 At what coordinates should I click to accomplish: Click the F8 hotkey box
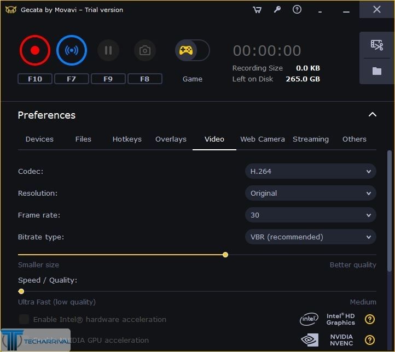(x=145, y=79)
